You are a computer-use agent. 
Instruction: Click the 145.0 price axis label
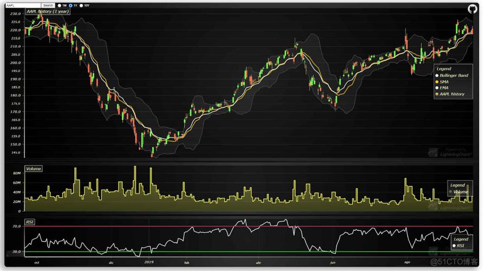(x=15, y=152)
